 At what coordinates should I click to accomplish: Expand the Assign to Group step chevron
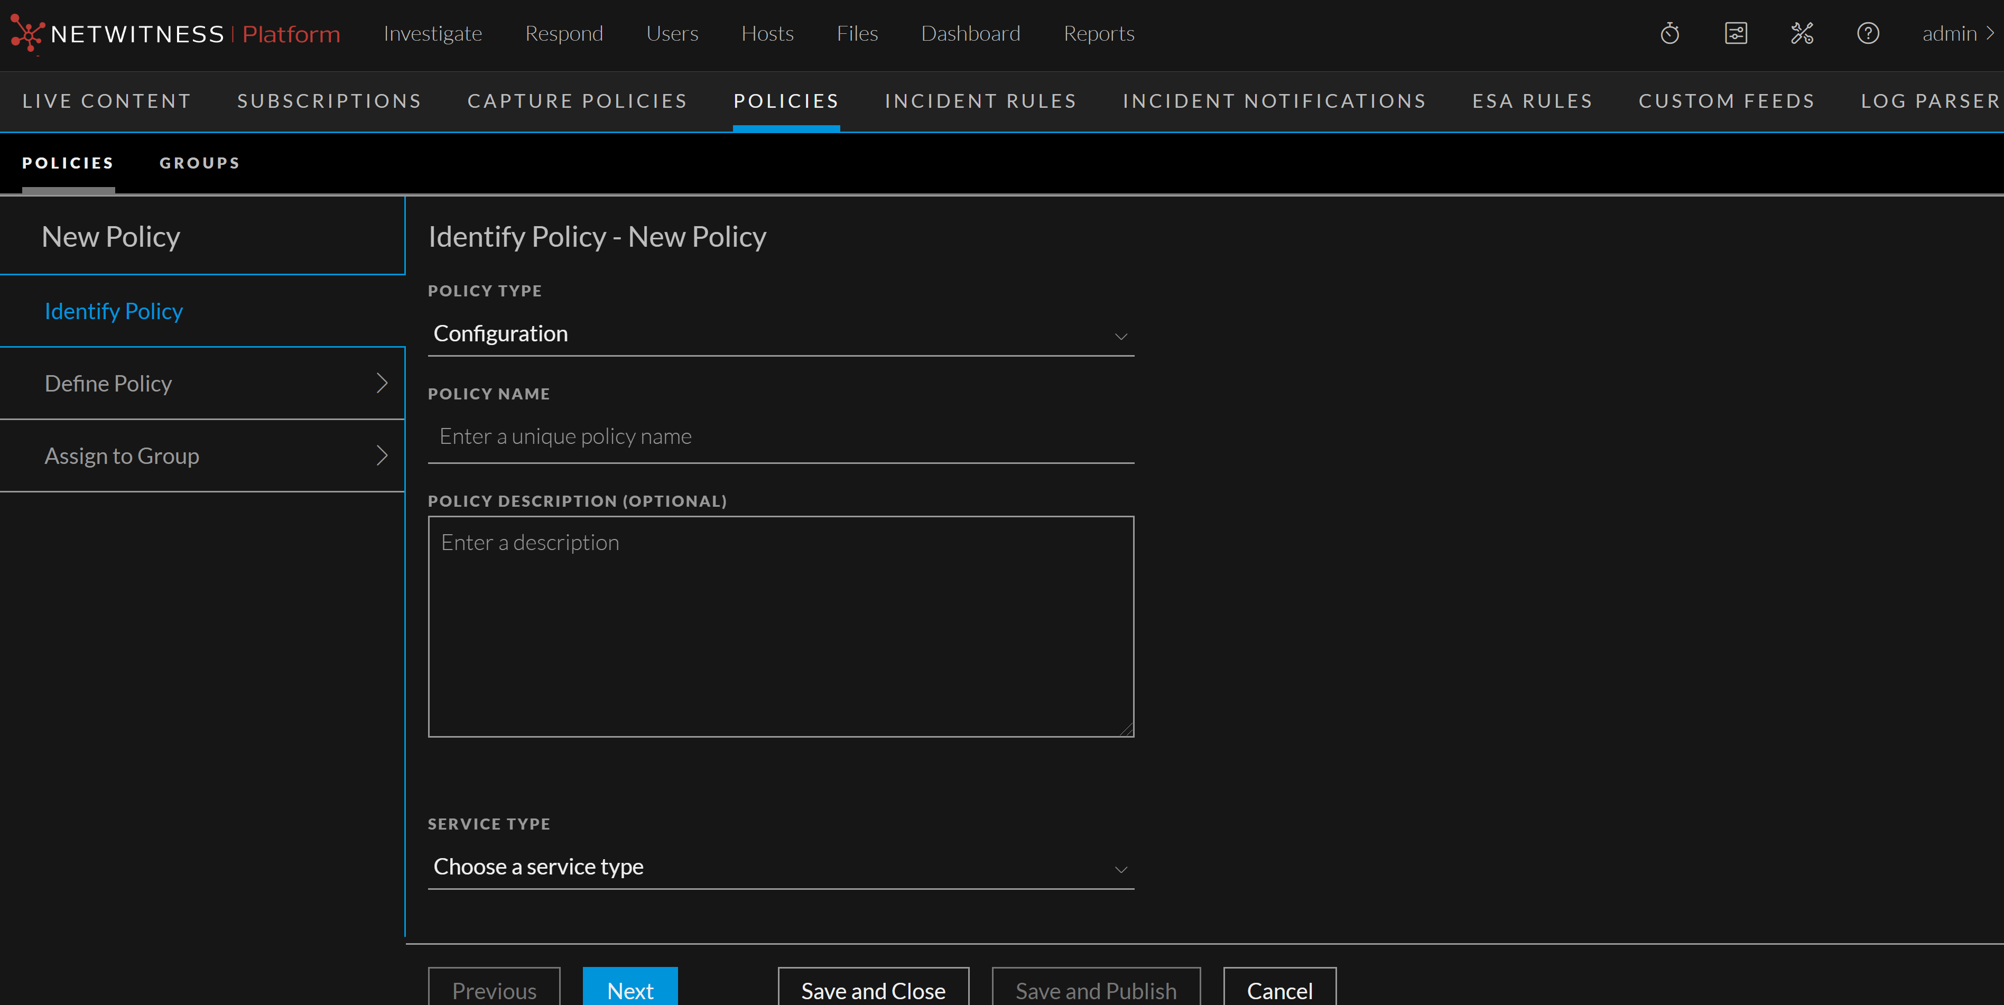coord(381,456)
